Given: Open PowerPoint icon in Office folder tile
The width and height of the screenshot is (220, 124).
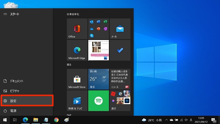Looking at the screenshot, I should click(x=98, y=29).
